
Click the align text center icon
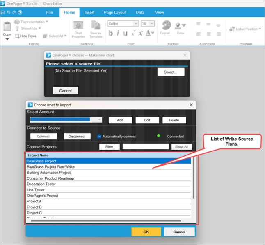click(208, 34)
